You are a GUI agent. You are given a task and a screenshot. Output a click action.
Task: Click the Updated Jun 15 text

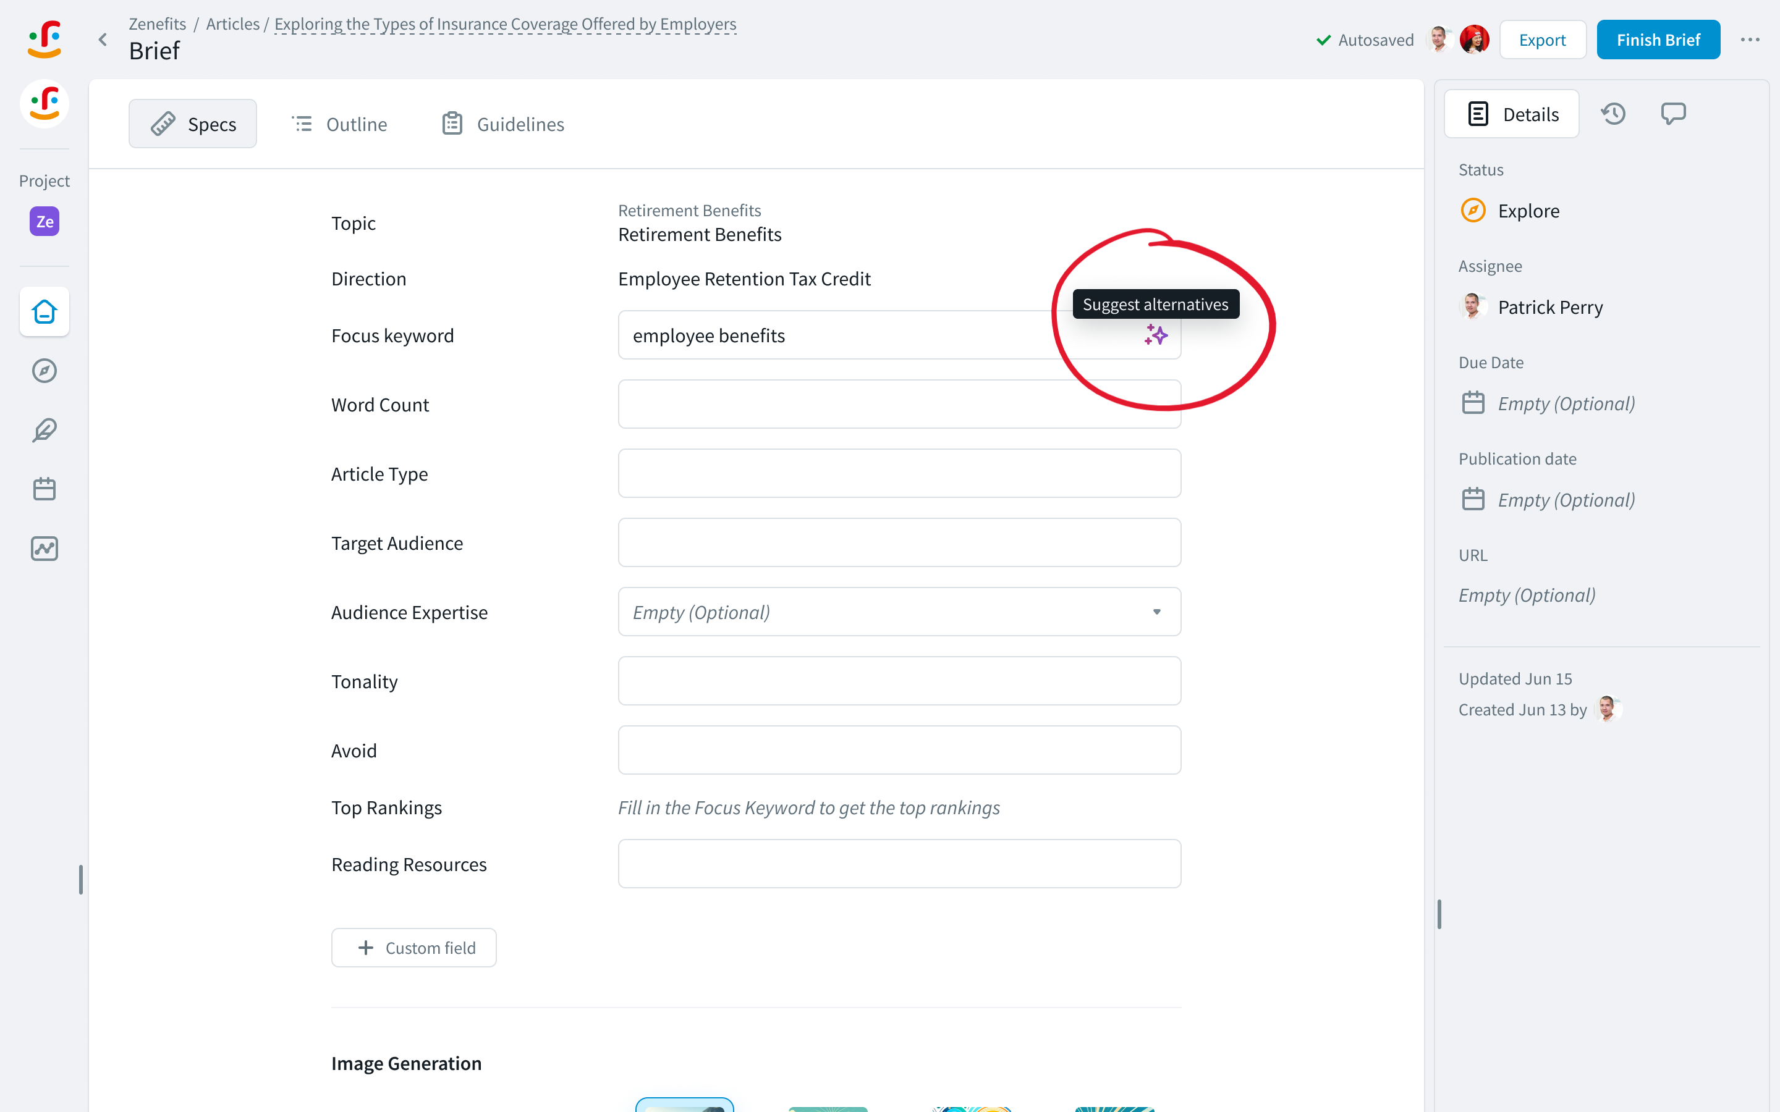coord(1515,678)
